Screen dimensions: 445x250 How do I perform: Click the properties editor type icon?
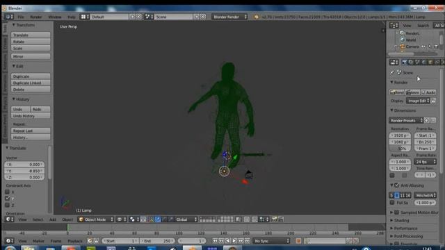click(x=394, y=62)
